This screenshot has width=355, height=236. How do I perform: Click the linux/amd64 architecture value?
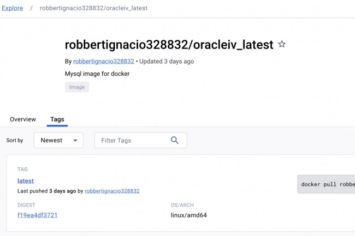click(189, 215)
